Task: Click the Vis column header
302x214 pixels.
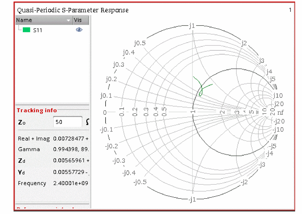Action: (x=81, y=20)
